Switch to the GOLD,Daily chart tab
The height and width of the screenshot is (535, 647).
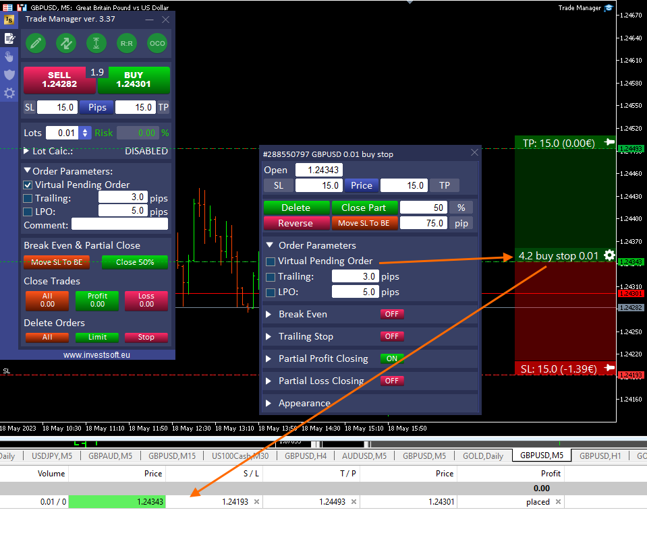point(482,456)
